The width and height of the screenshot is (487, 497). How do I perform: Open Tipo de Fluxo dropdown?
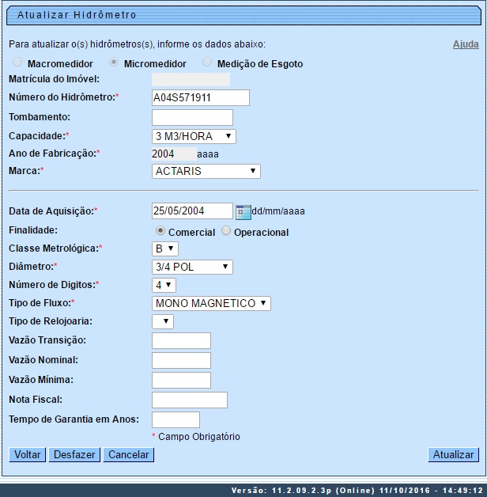coord(211,303)
